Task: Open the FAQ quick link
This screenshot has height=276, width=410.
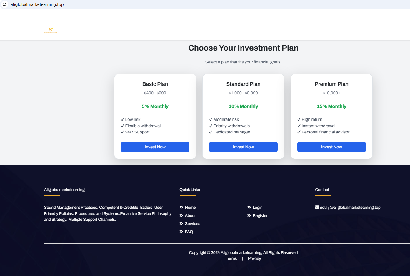Action: click(189, 232)
